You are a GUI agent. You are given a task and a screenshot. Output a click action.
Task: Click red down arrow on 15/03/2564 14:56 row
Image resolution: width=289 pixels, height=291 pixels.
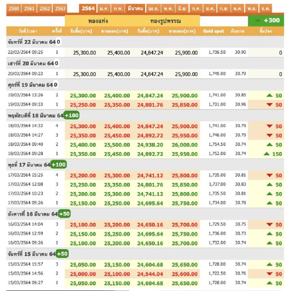pos(270,274)
